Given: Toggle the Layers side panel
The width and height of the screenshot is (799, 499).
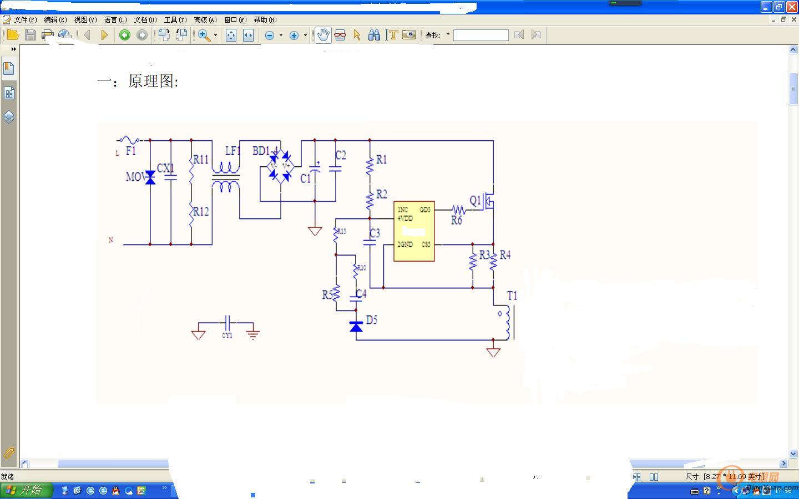Looking at the screenshot, I should [9, 117].
